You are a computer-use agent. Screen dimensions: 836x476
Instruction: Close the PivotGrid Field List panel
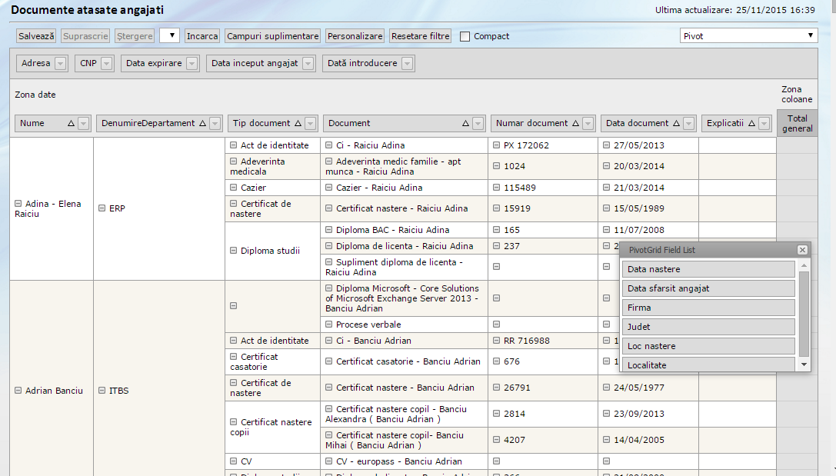pyautogui.click(x=802, y=250)
